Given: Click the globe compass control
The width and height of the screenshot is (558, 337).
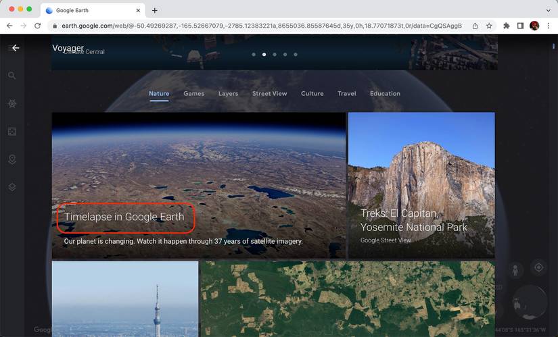Looking at the screenshot, I should (530, 302).
